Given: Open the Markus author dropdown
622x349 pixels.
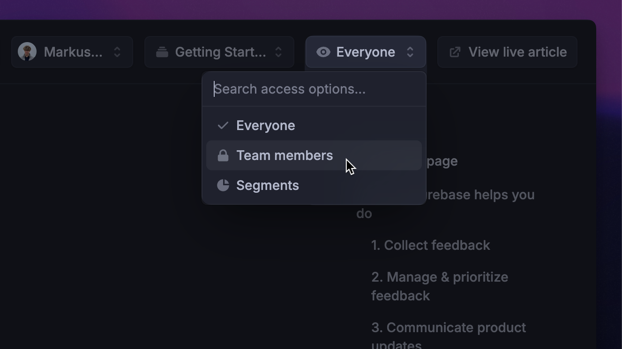Looking at the screenshot, I should (72, 52).
